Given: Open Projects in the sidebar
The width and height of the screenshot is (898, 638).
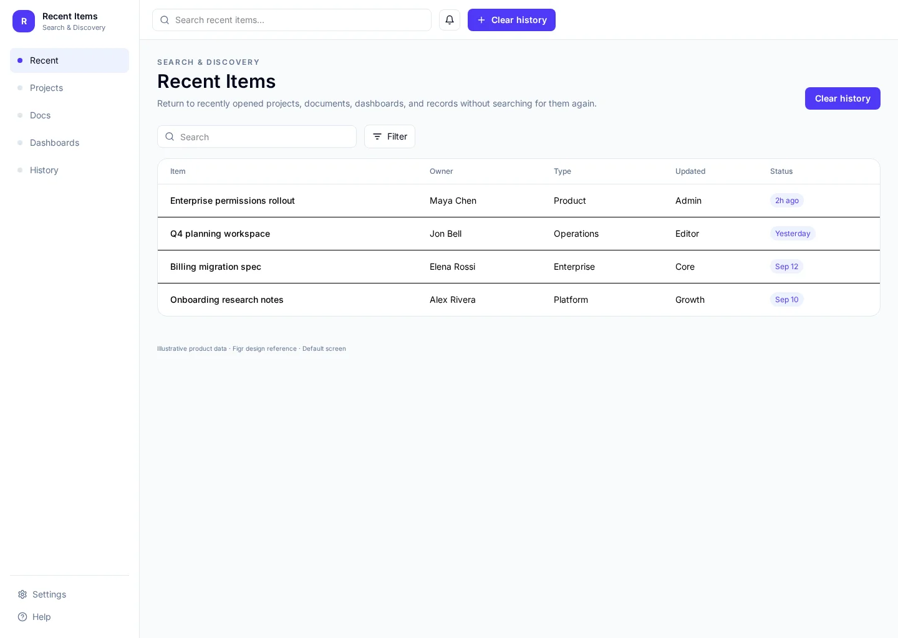Looking at the screenshot, I should [x=69, y=88].
